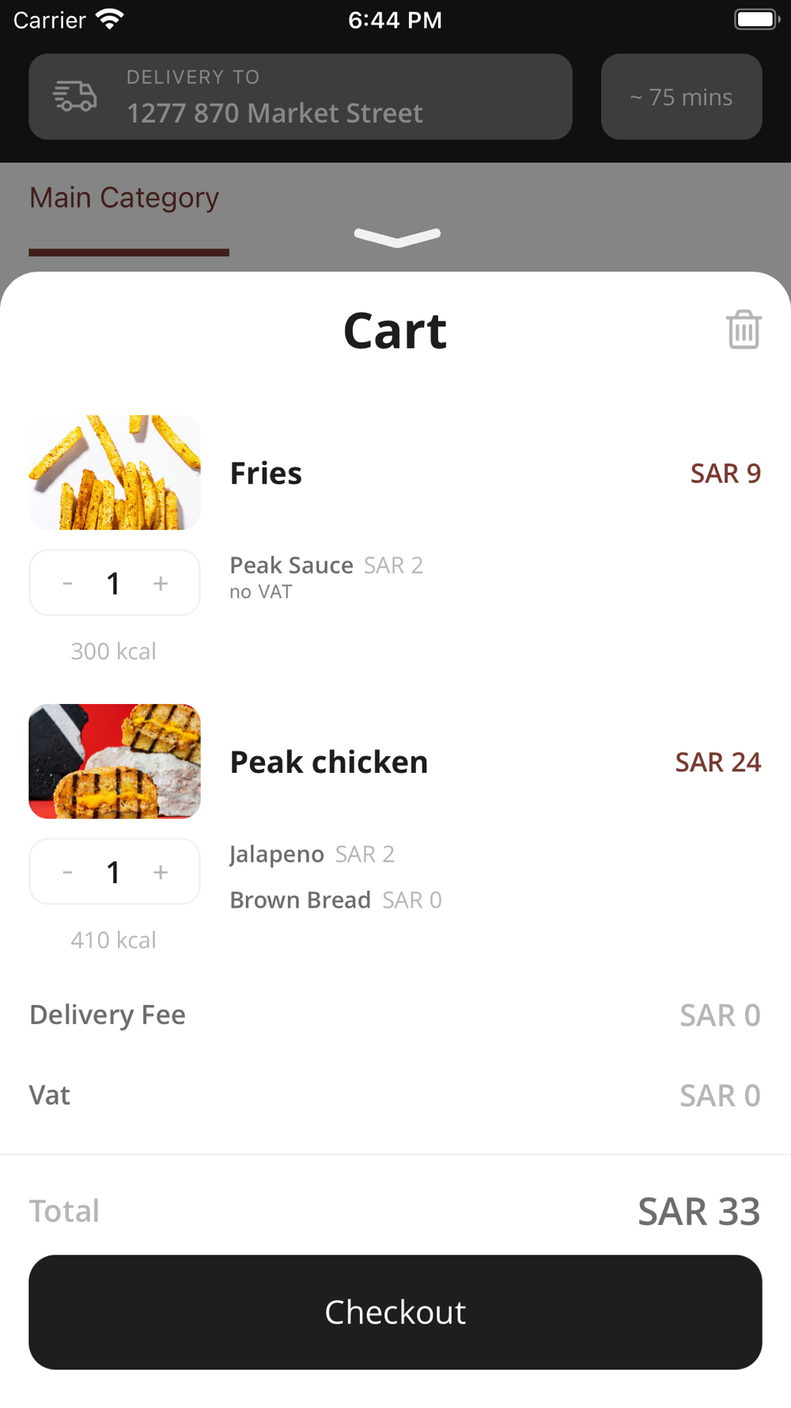This screenshot has width=791, height=1408.
Task: Open the Fries item thumbnail
Action: 115,473
